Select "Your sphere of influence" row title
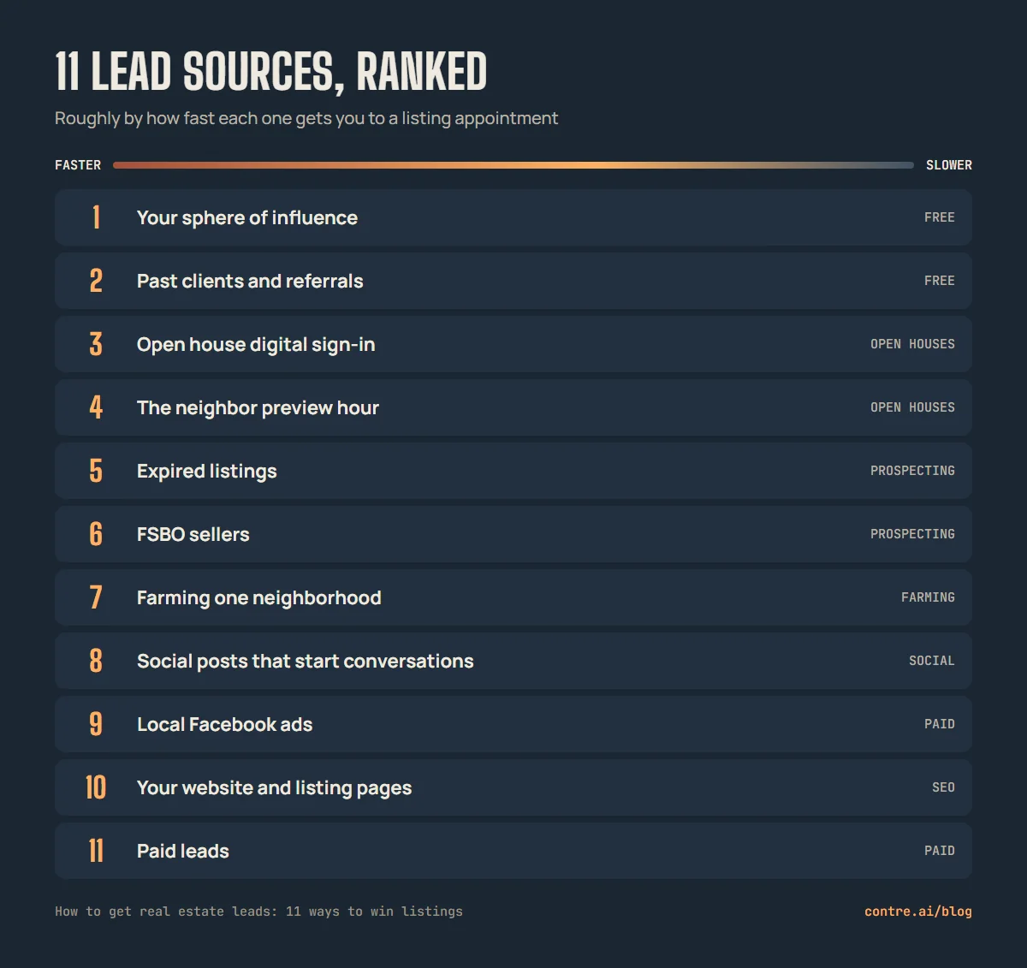The height and width of the screenshot is (968, 1027). [247, 218]
